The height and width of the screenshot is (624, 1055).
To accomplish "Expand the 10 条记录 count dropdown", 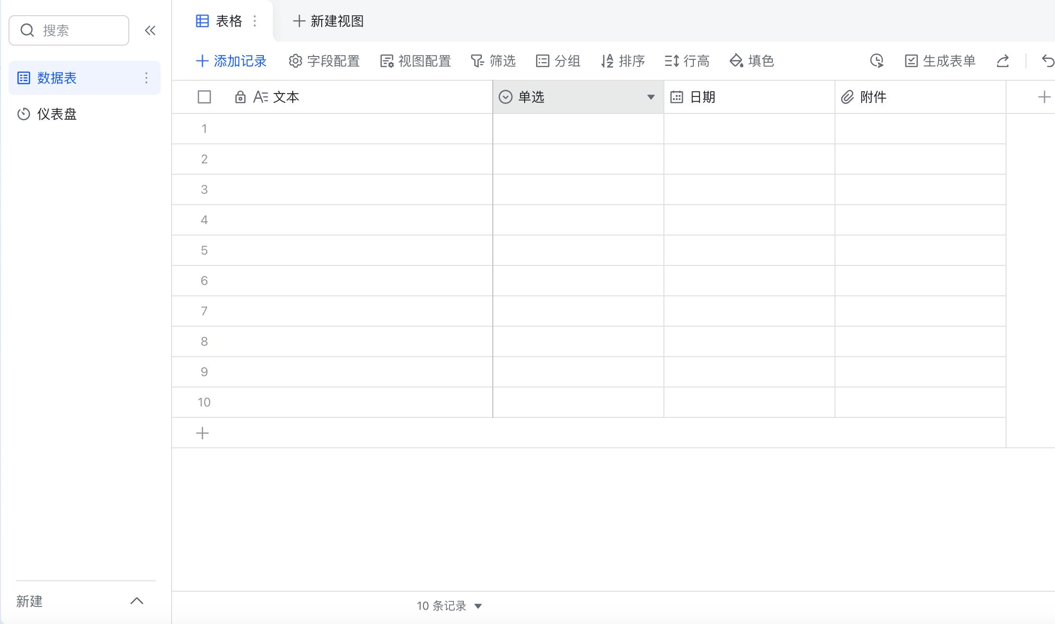I will click(x=478, y=606).
